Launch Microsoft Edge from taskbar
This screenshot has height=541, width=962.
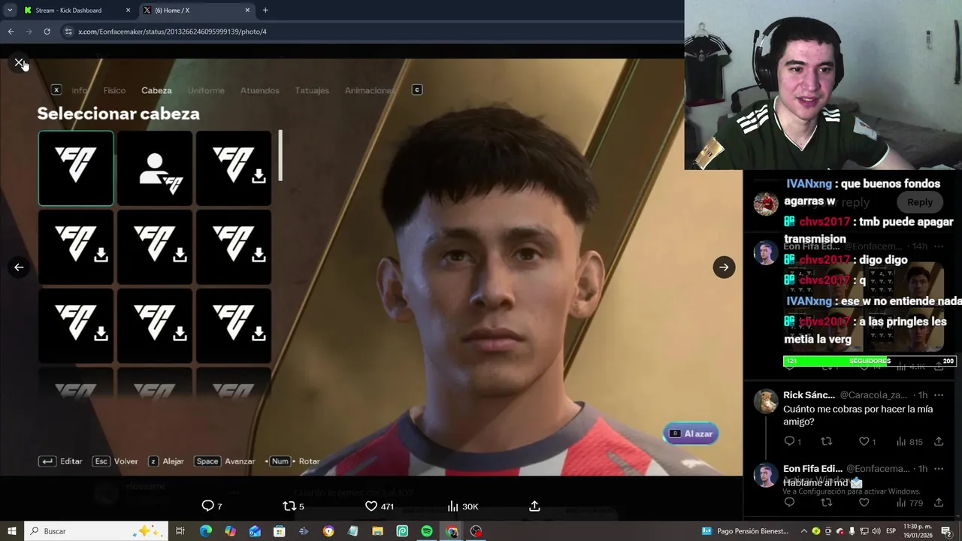[x=205, y=531]
